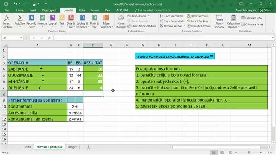Screen dimensions: 276x155
Task: Add a new sheet with plus icon
Action: [88, 147]
